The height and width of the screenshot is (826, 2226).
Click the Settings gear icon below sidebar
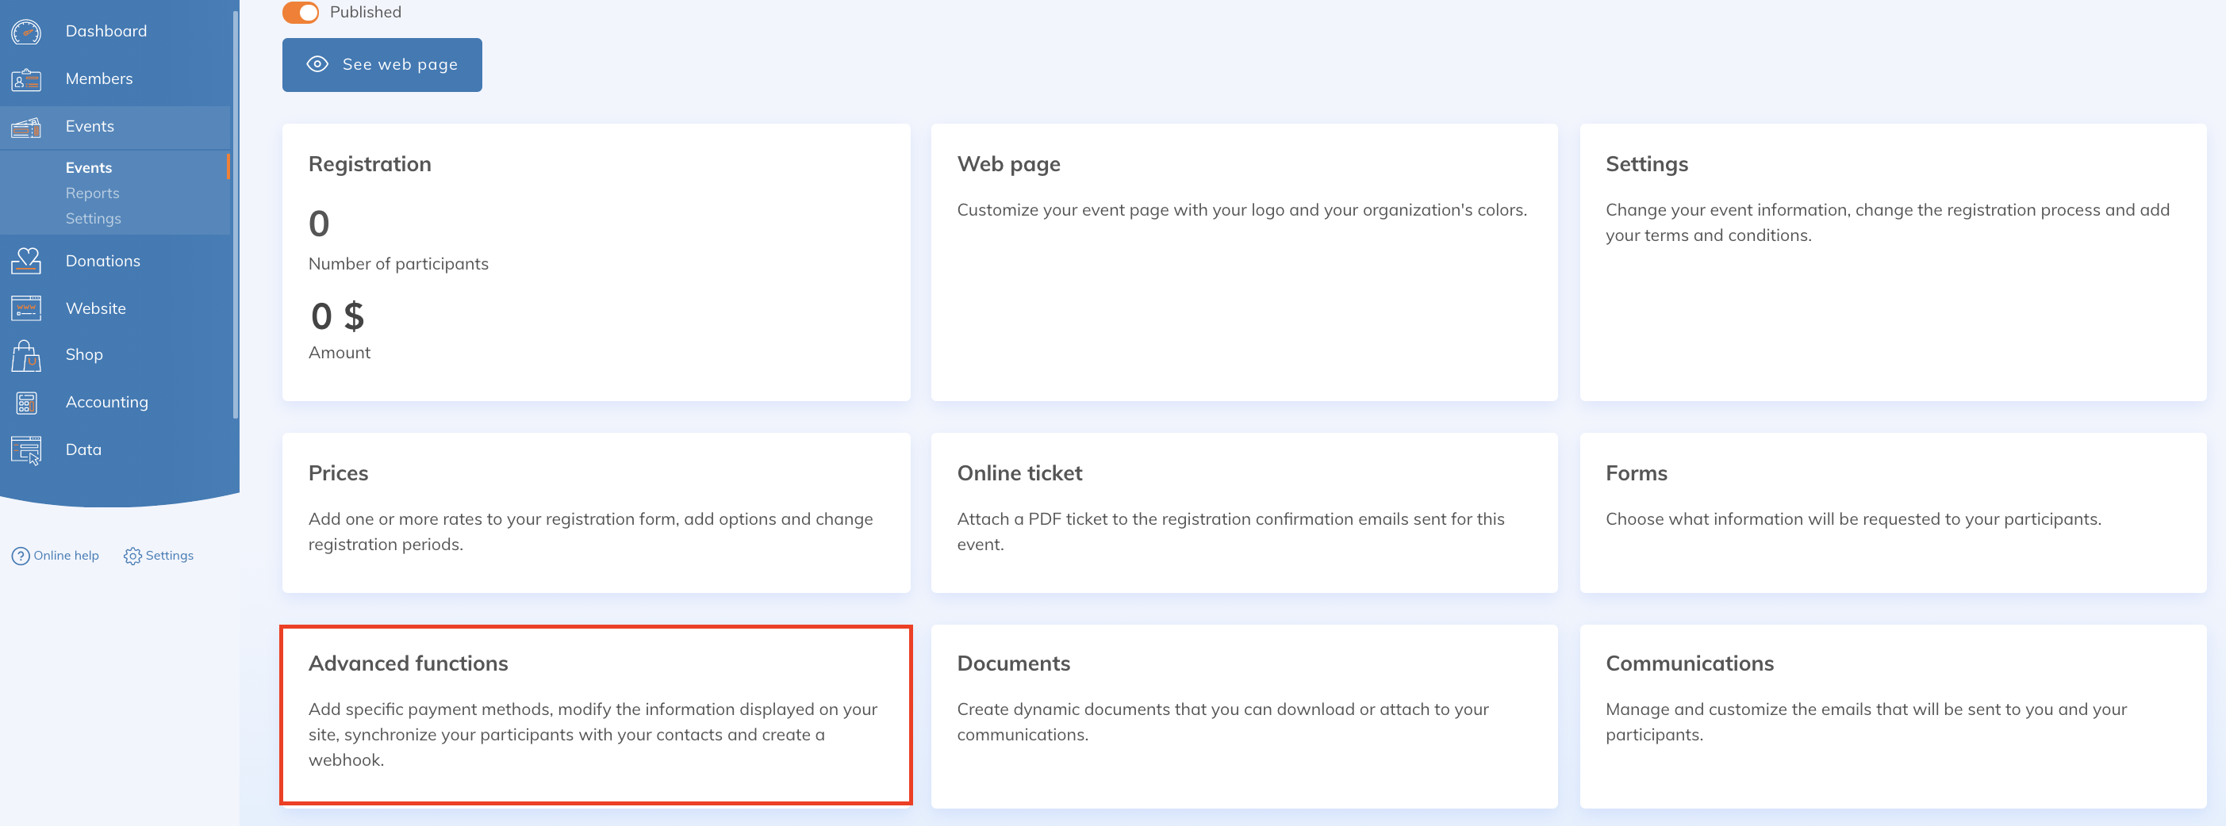pyautogui.click(x=132, y=556)
